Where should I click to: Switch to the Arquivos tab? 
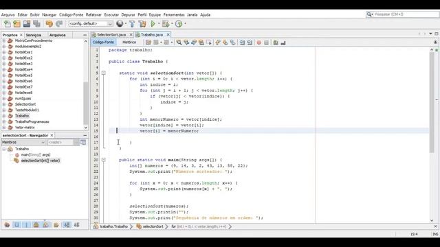57,35
